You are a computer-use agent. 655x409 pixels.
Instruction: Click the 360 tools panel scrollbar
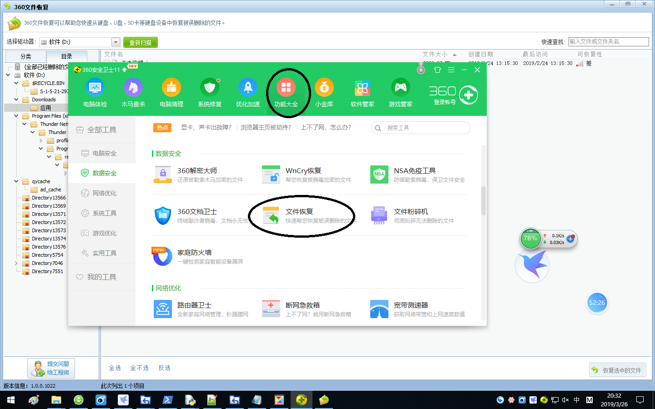tap(484, 201)
